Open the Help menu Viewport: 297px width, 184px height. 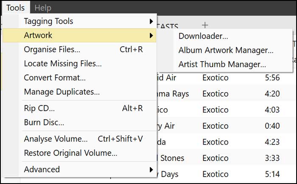[x=43, y=8]
